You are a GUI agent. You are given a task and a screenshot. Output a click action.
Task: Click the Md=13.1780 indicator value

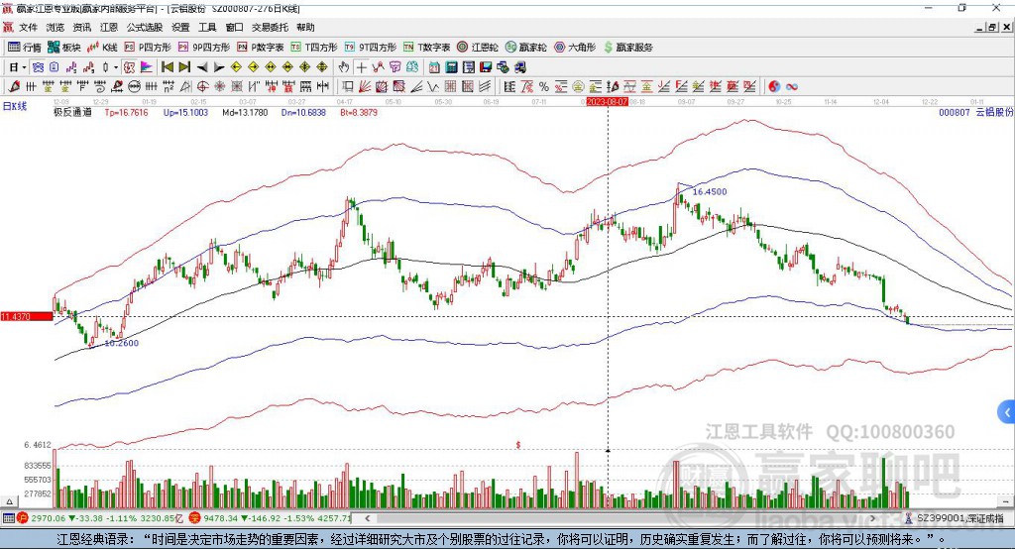click(245, 112)
